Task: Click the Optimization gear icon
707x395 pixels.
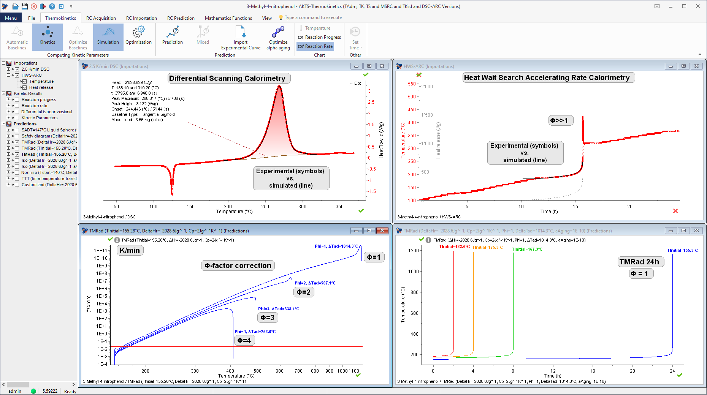Action: pyautogui.click(x=138, y=33)
